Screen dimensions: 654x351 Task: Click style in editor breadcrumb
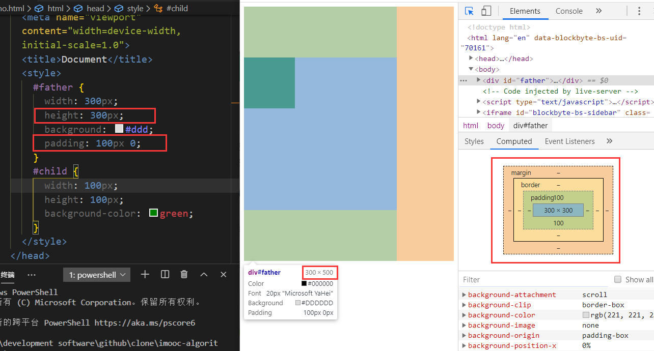point(135,8)
